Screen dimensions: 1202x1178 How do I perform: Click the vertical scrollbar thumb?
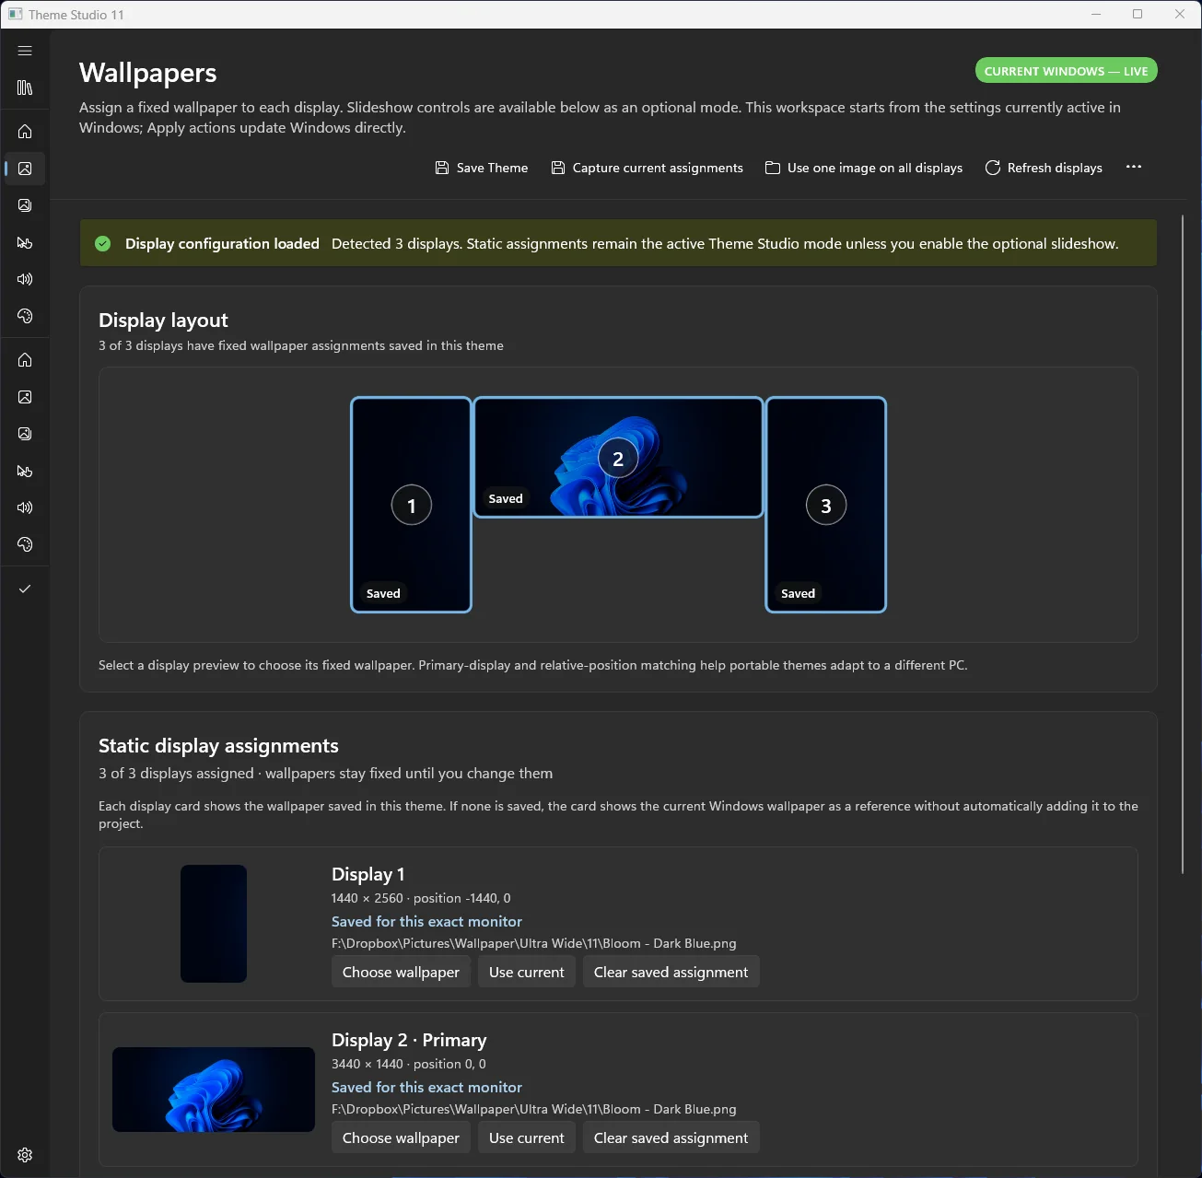(x=1183, y=543)
